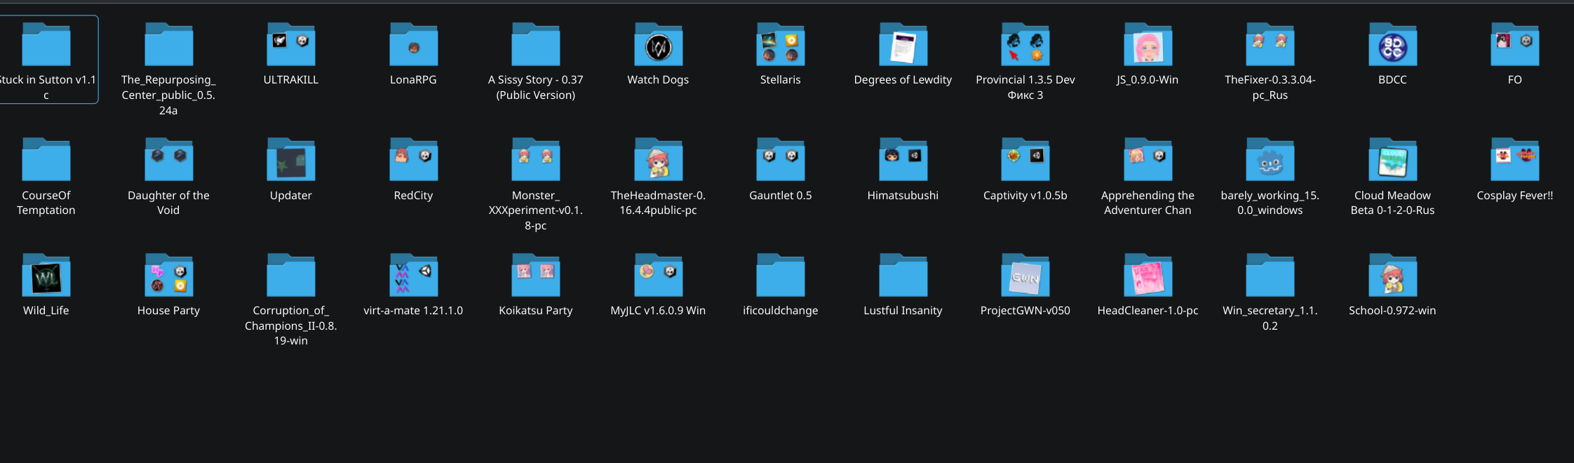
Task: Click the HeadCleaner-1.0-pc folder
Action: pyautogui.click(x=1148, y=277)
